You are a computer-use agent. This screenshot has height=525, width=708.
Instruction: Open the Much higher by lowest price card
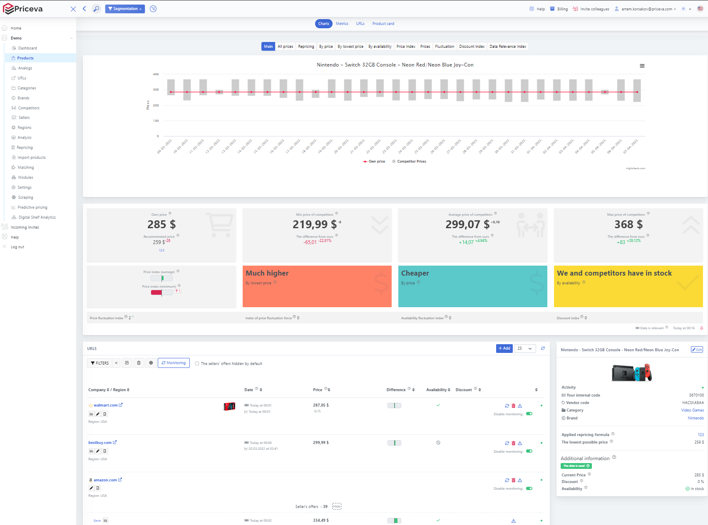tap(317, 286)
